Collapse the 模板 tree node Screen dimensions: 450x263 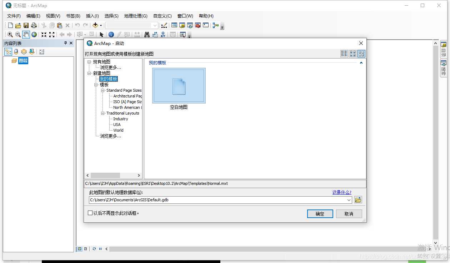pos(96,85)
